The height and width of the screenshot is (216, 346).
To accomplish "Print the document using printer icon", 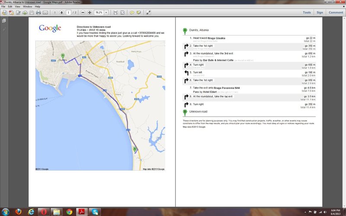I will click(x=38, y=13).
